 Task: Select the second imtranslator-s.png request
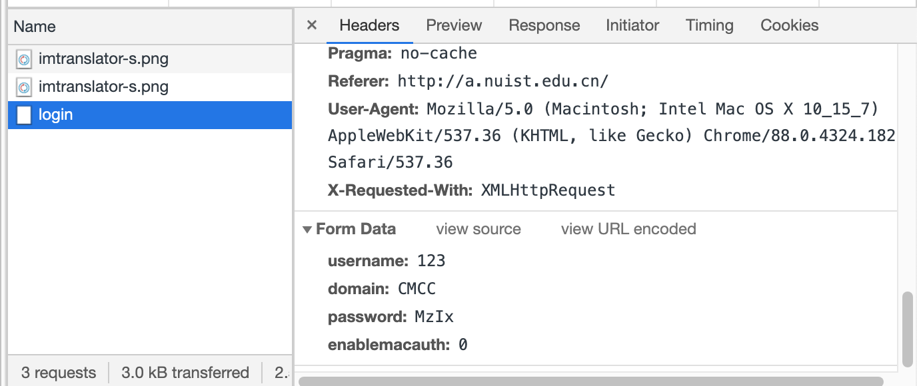pyautogui.click(x=150, y=87)
